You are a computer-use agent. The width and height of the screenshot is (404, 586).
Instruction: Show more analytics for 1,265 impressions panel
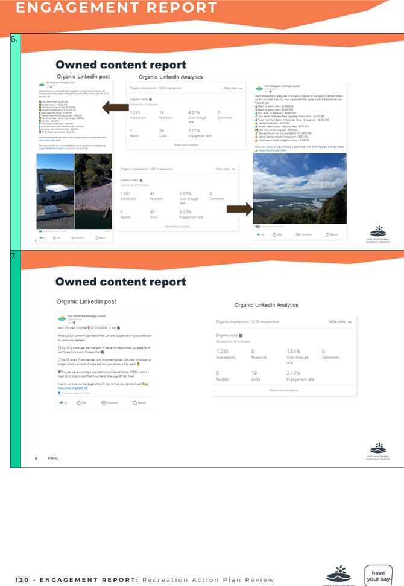point(186,145)
